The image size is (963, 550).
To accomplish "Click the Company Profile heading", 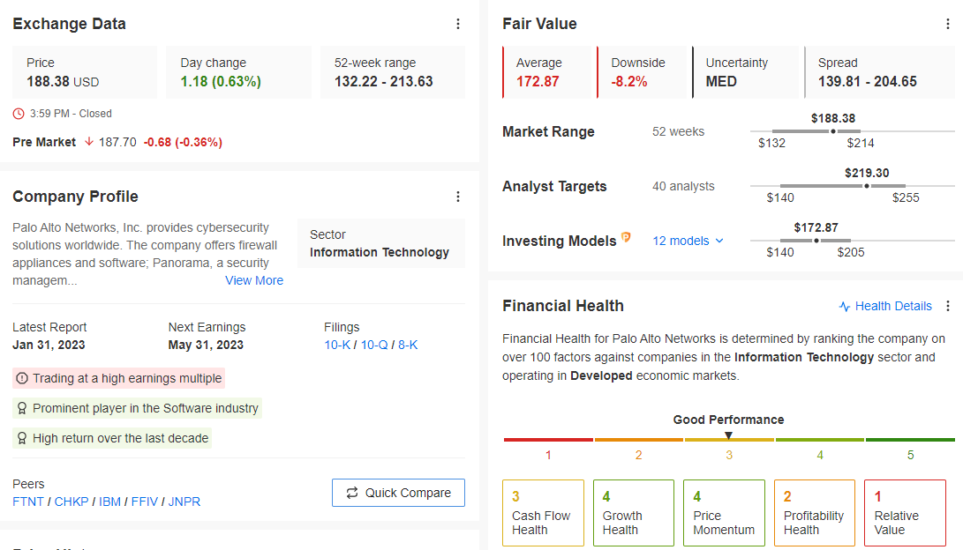I will click(76, 197).
